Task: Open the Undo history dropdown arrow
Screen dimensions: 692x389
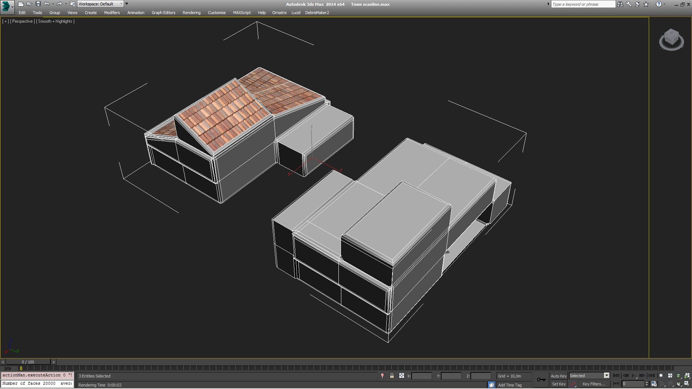Action: click(x=53, y=4)
